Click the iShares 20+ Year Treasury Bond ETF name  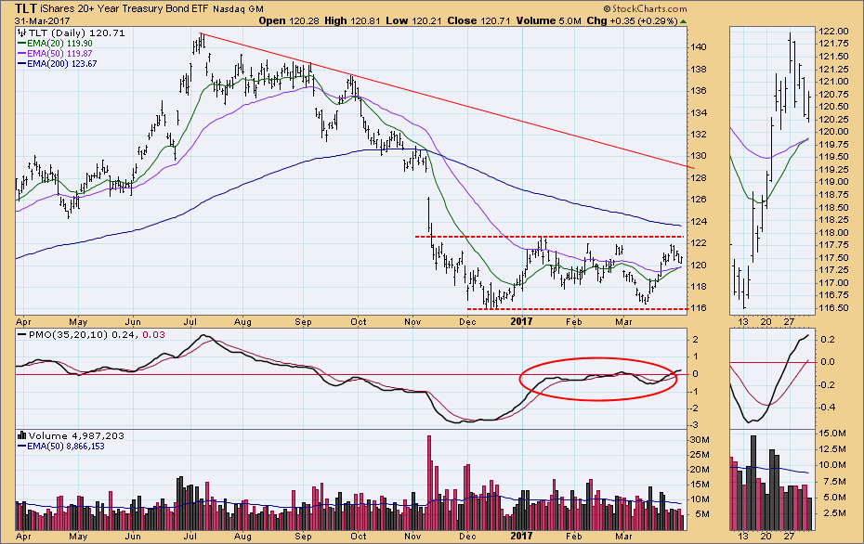tap(124, 8)
